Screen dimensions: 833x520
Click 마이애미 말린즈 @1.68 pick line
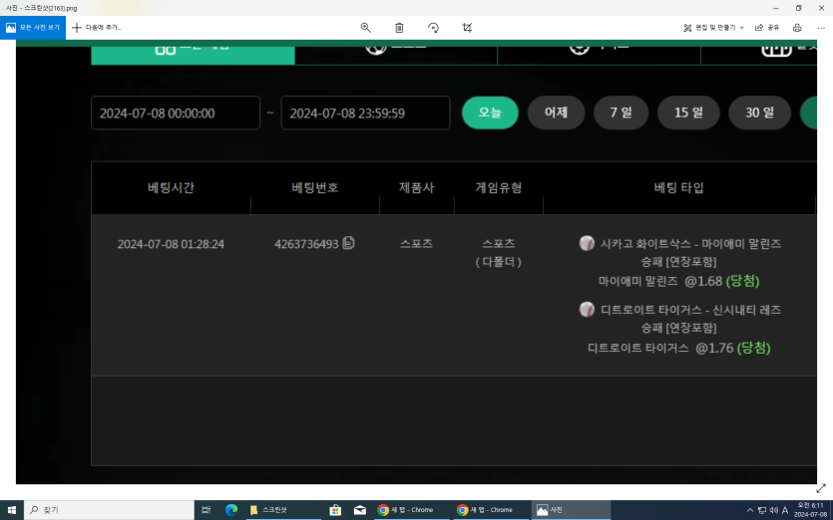[x=679, y=281]
